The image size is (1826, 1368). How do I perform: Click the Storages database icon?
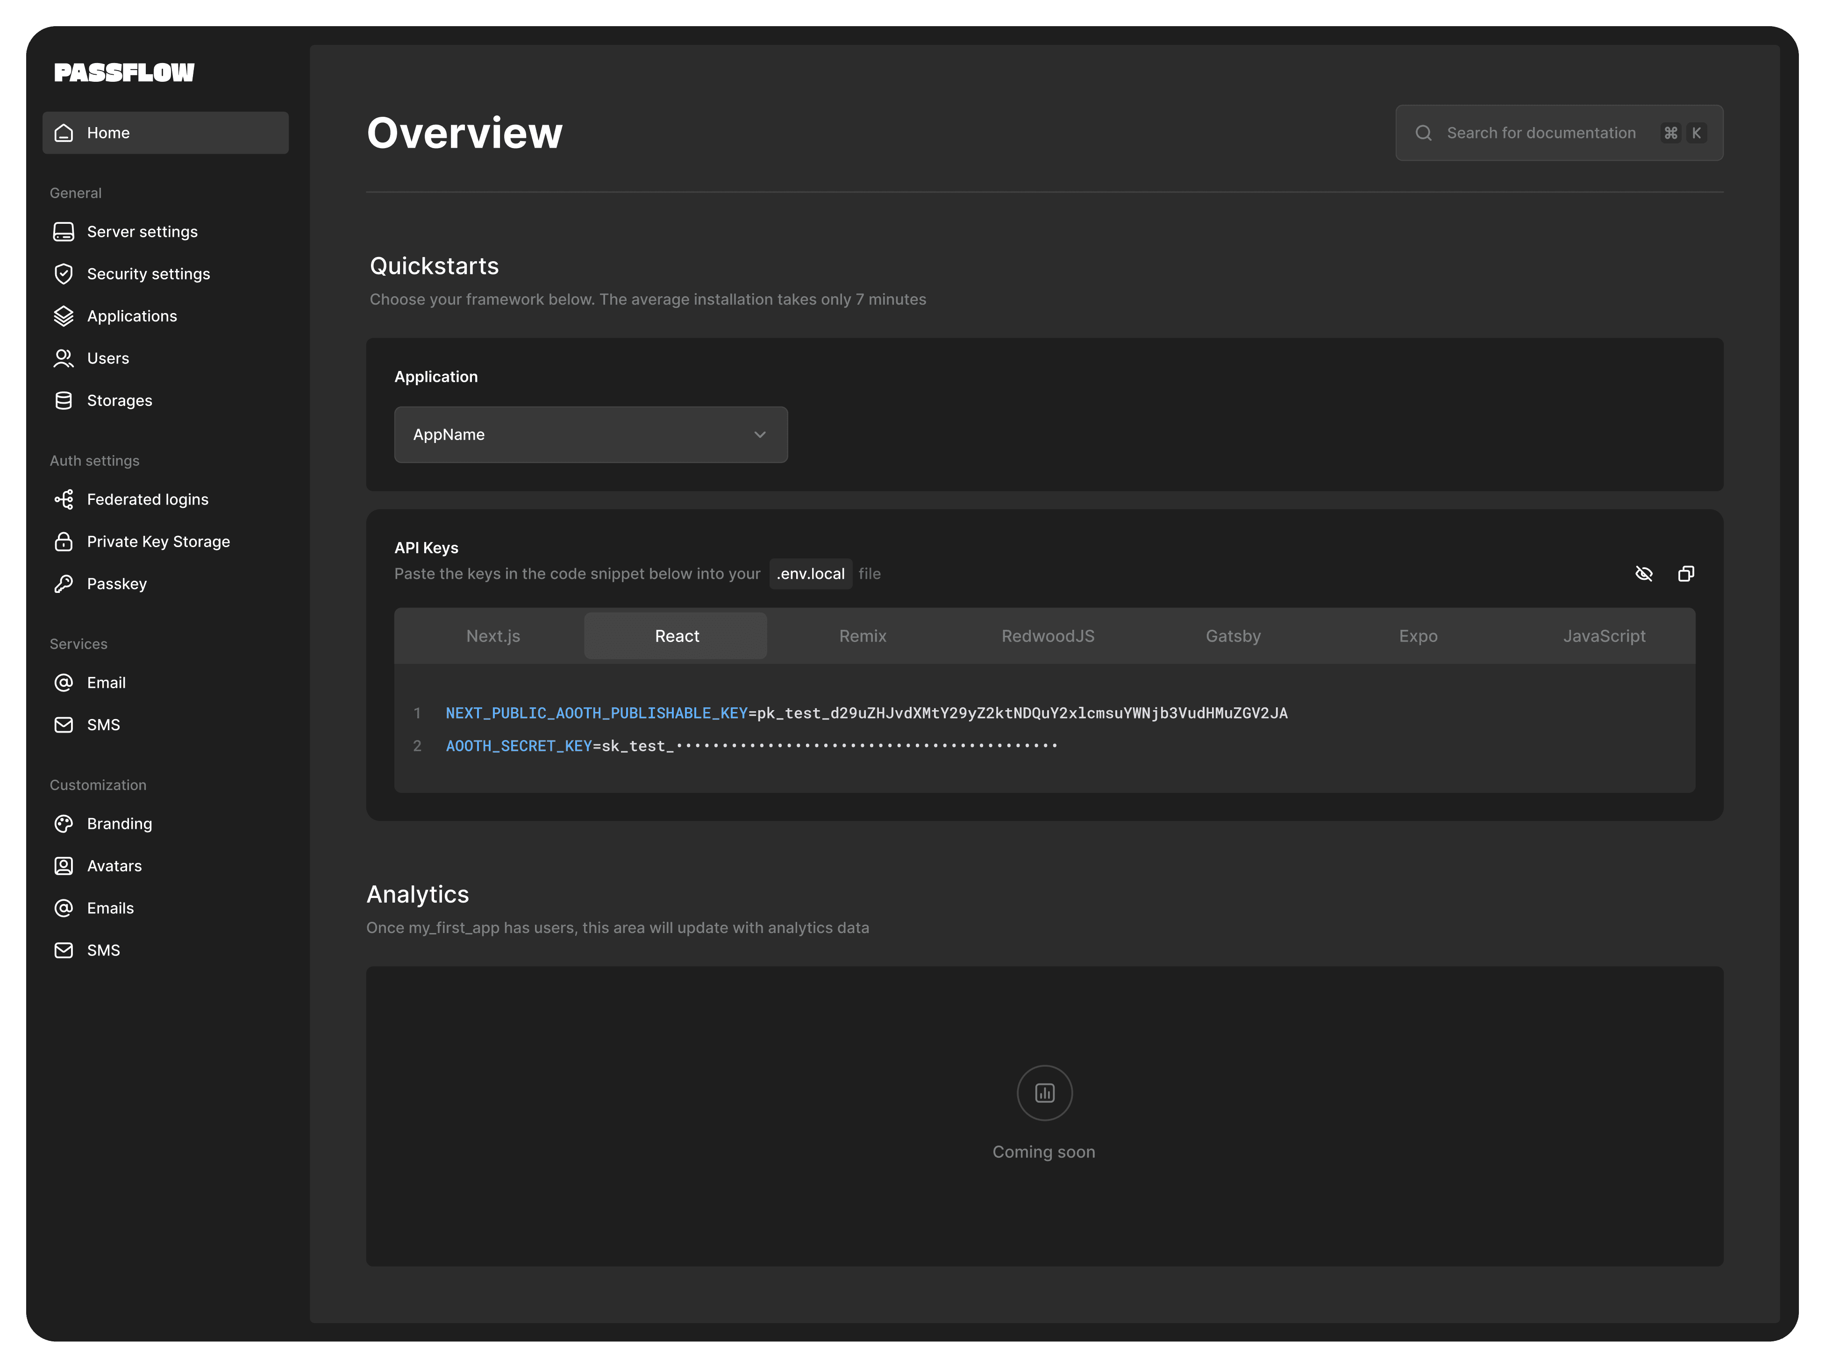pyautogui.click(x=64, y=400)
